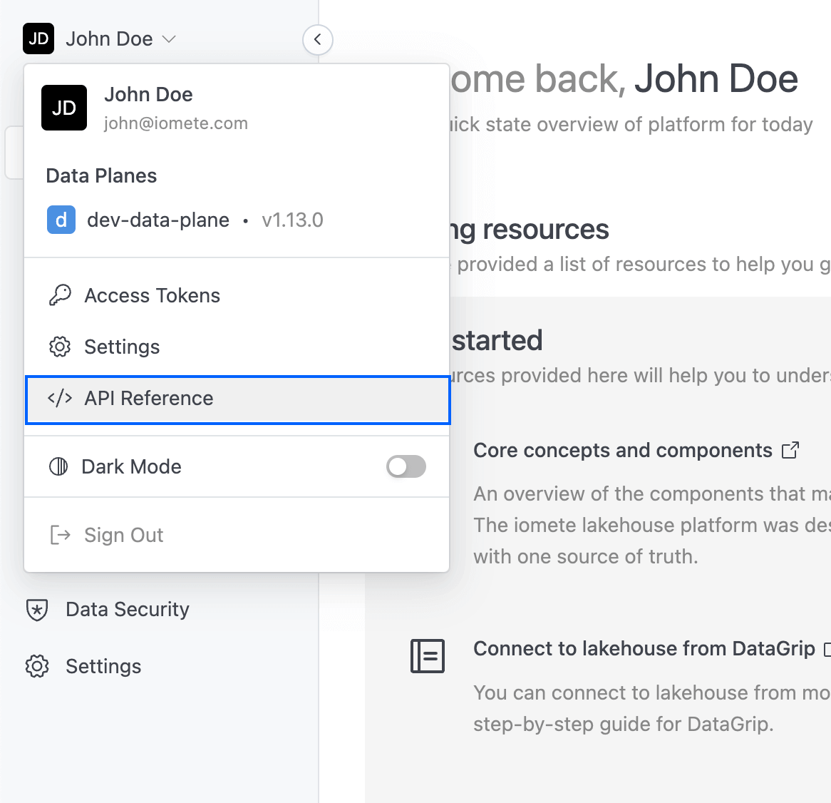The width and height of the screenshot is (831, 803).
Task: Click the john@iomete.com email text
Action: (x=175, y=123)
